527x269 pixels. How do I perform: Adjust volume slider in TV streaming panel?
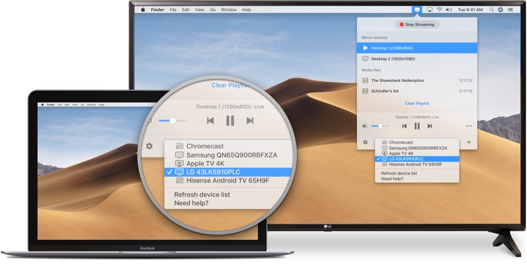(380, 126)
